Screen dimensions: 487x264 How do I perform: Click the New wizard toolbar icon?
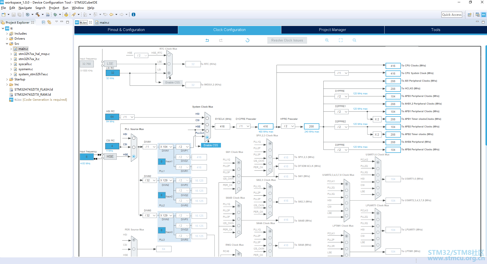4,14
